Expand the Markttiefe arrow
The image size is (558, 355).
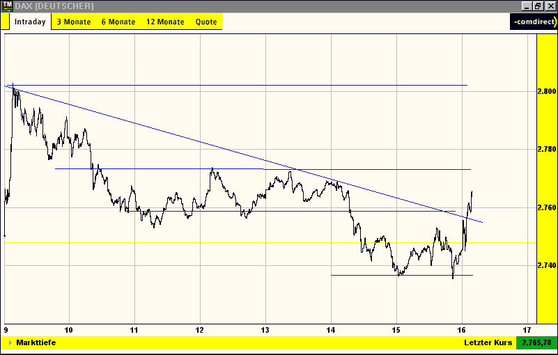[10, 343]
